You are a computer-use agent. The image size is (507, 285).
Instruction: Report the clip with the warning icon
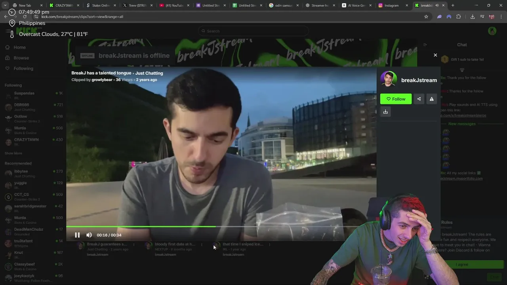click(432, 99)
